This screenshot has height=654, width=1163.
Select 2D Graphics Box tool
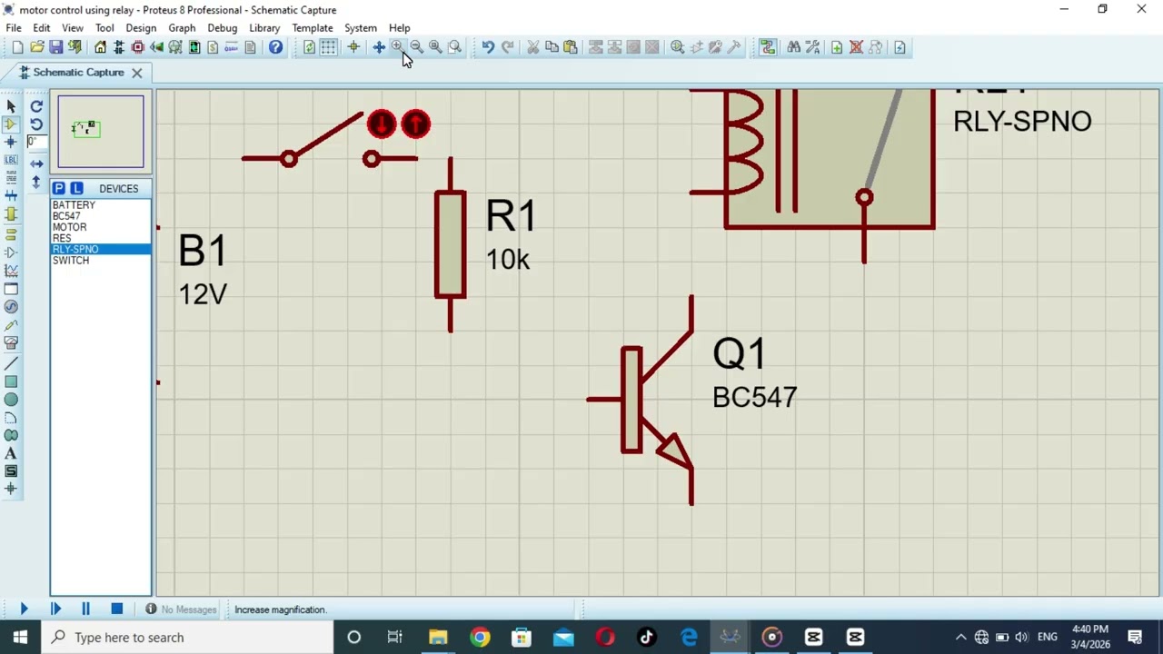pos(11,381)
